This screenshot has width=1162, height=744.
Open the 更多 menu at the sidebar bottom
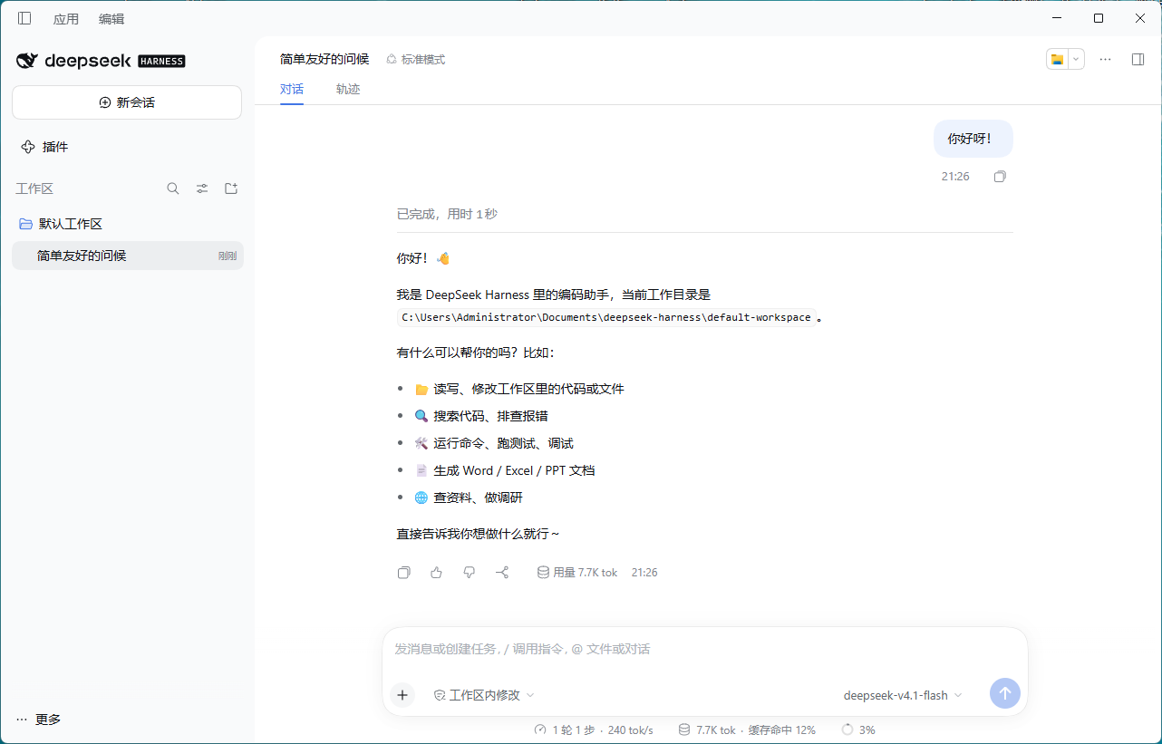click(x=39, y=720)
